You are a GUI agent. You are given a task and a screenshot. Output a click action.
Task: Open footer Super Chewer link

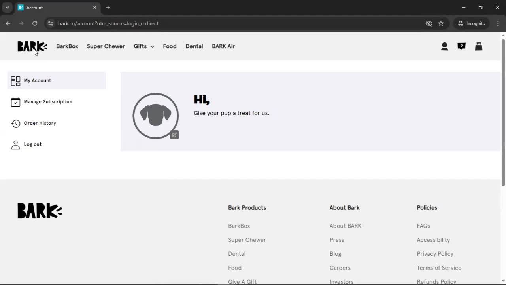(x=247, y=240)
